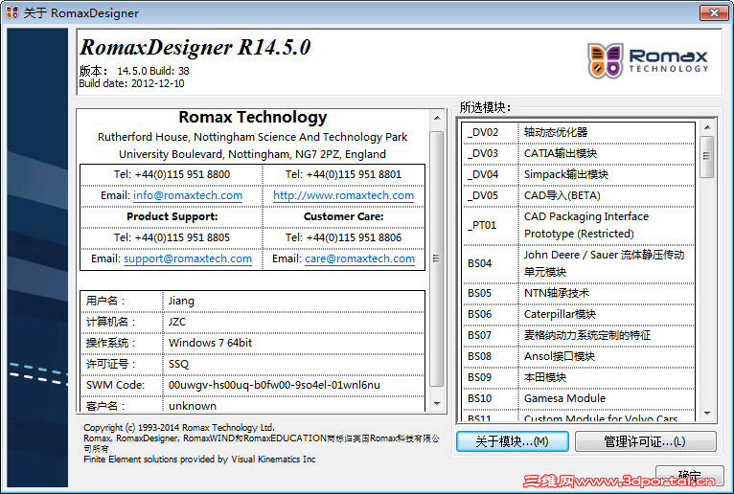Click the 关于模块...(M) button
Screen dimensions: 734x494
coord(513,441)
